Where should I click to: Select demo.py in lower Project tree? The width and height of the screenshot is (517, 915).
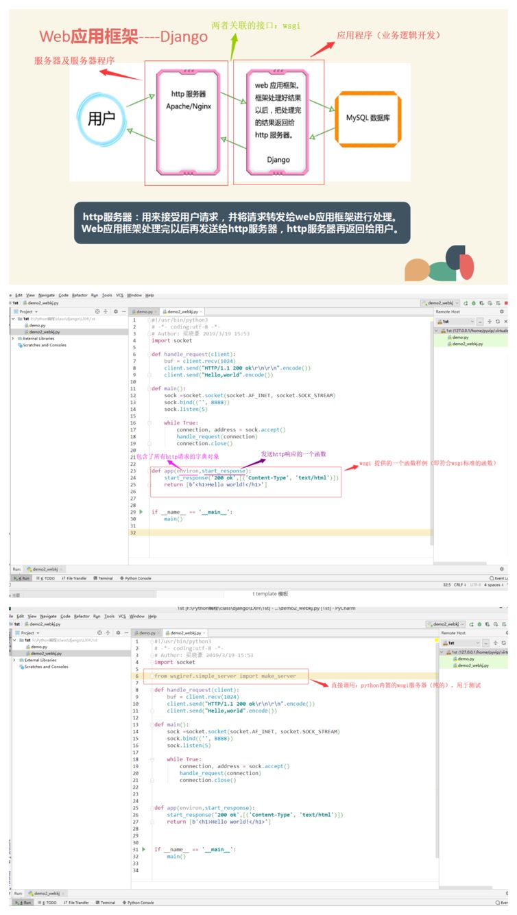(37, 646)
